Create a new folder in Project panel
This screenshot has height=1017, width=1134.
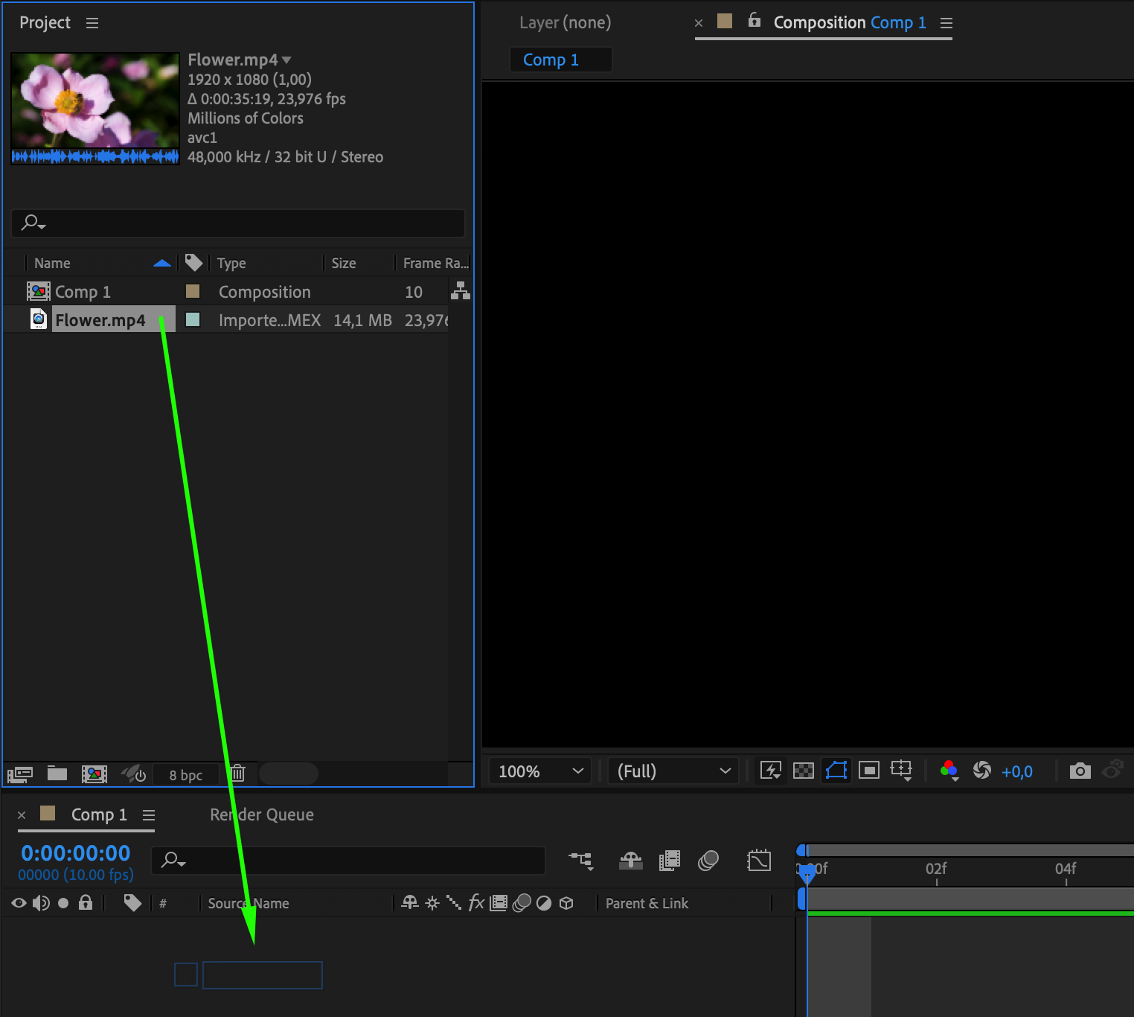click(x=57, y=774)
